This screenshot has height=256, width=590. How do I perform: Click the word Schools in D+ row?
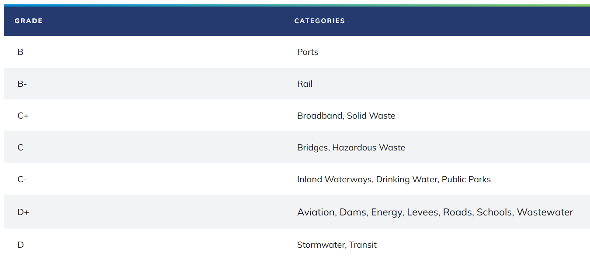pyautogui.click(x=494, y=212)
